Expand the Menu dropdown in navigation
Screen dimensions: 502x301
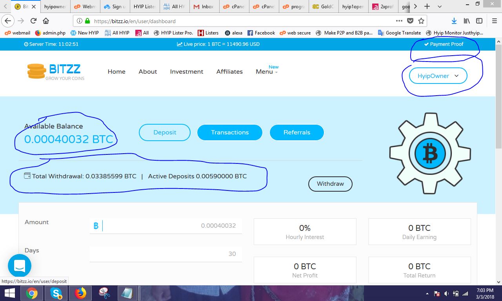click(267, 72)
